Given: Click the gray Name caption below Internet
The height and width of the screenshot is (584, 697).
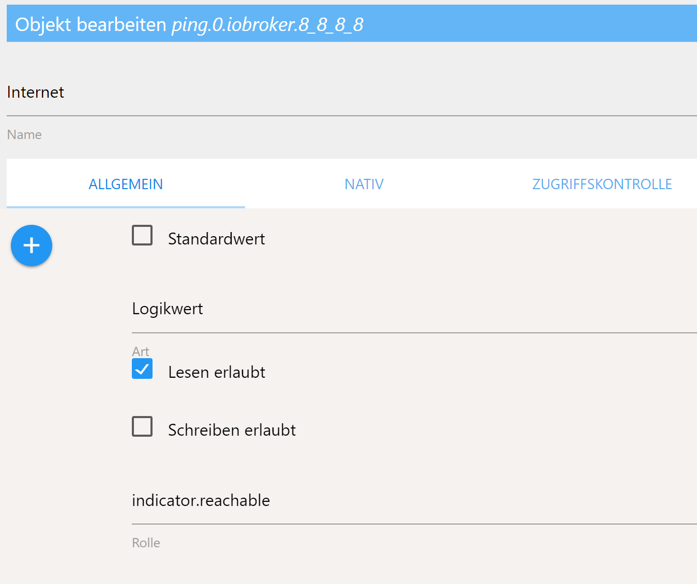Looking at the screenshot, I should pyautogui.click(x=24, y=134).
